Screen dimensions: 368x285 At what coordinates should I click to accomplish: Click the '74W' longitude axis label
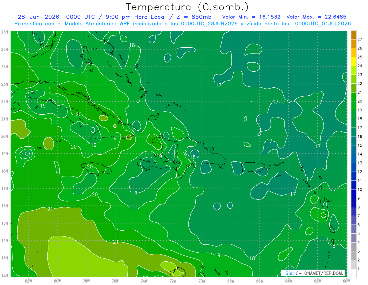coord(144,281)
